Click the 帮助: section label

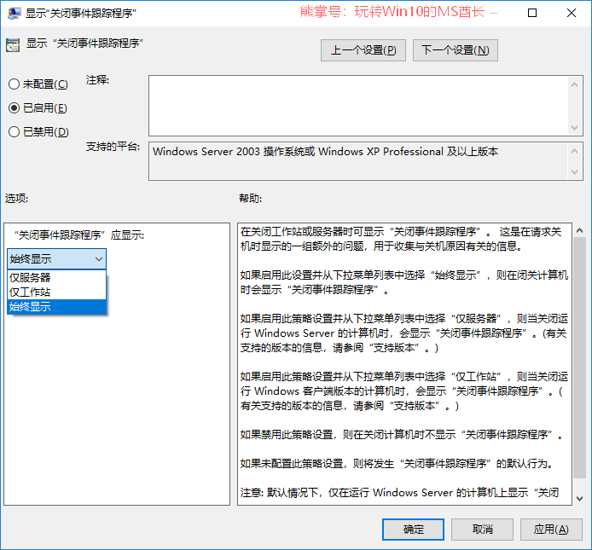[x=250, y=198]
